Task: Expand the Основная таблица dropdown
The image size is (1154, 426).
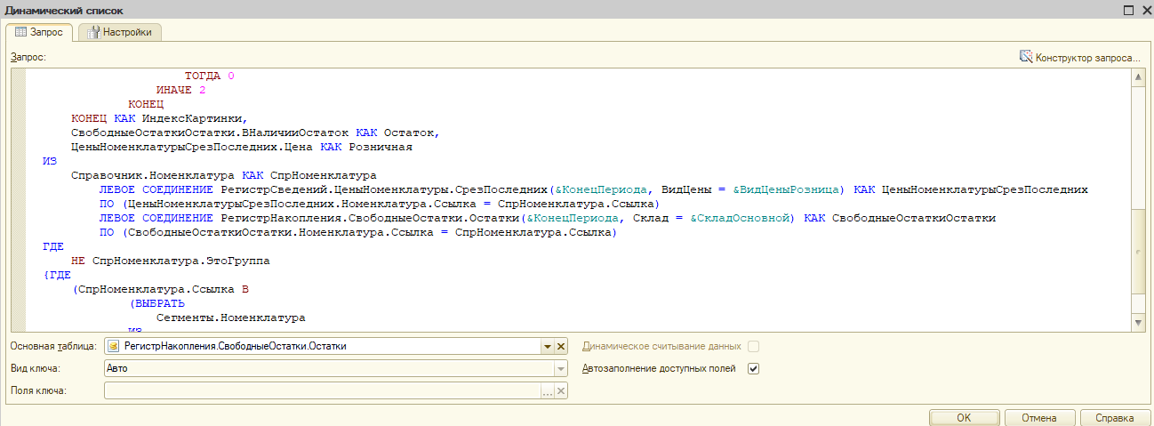Action: [548, 346]
